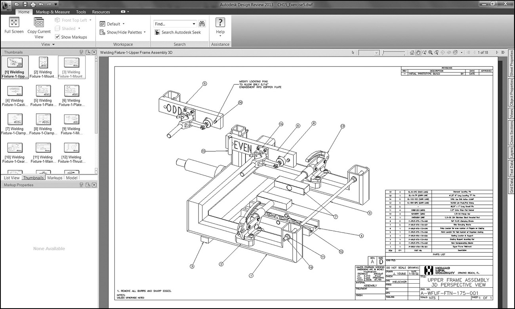This screenshot has height=309, width=515.
Task: Click the binoculars Find icon
Action: (x=202, y=24)
